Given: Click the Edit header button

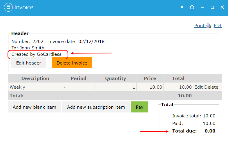Looking at the screenshot, I should 28,63.
